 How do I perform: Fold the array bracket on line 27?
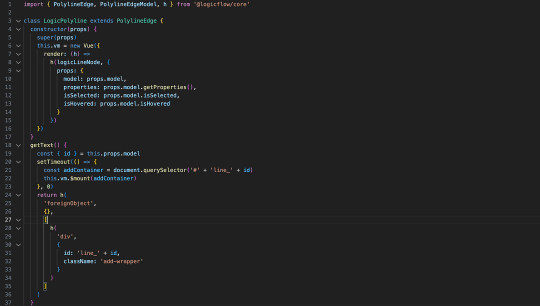18,220
